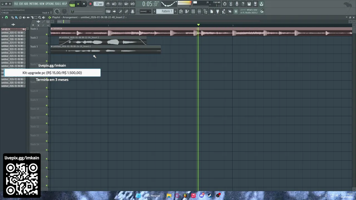Open the Mixer view icon

point(199,11)
